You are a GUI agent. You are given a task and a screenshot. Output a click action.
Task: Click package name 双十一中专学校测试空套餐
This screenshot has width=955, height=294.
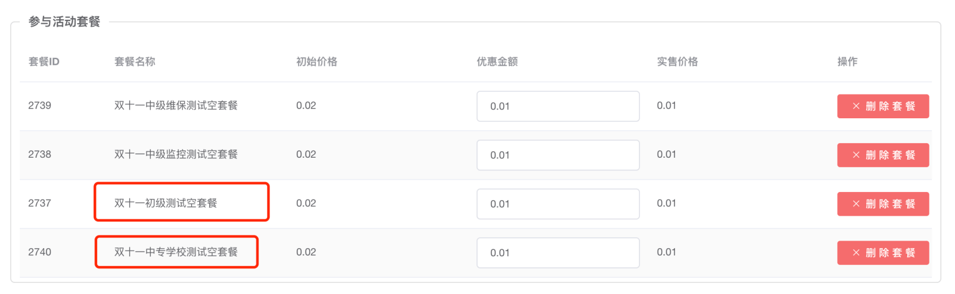click(176, 252)
